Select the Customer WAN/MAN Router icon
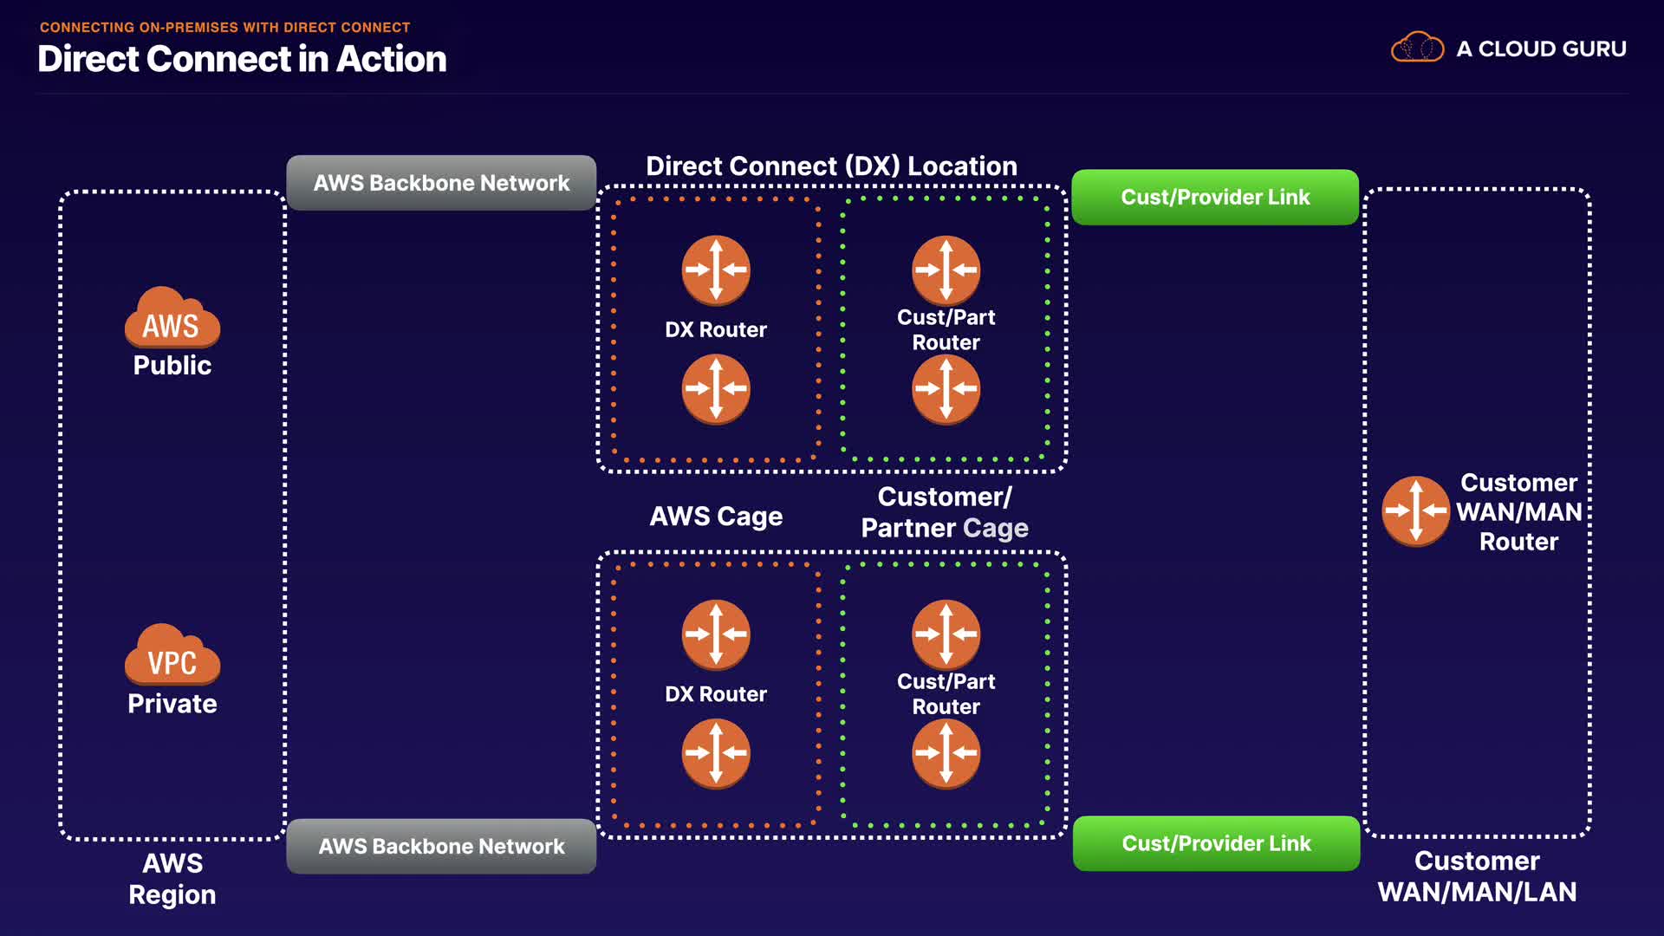 pos(1415,511)
